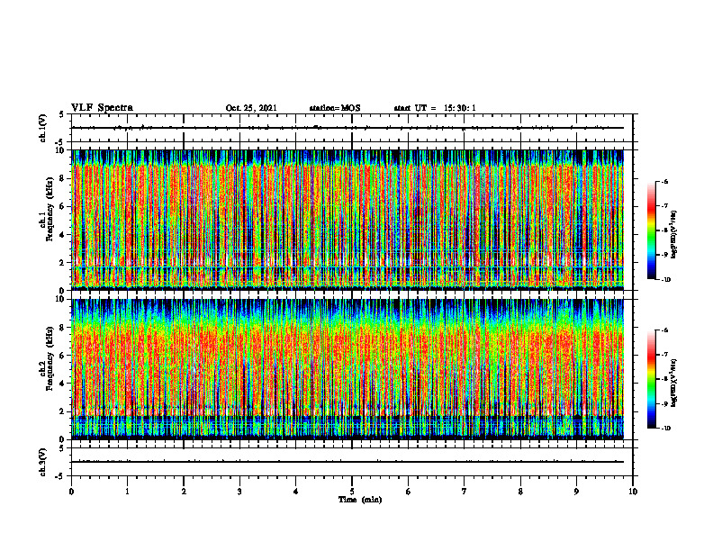The width and height of the screenshot is (713, 551).
Task: Click inside the ch.2 spectrogram panel
Action: [347, 369]
